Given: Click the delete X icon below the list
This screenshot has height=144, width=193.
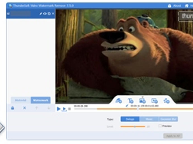Looking at the screenshot, I should (x=25, y=108).
